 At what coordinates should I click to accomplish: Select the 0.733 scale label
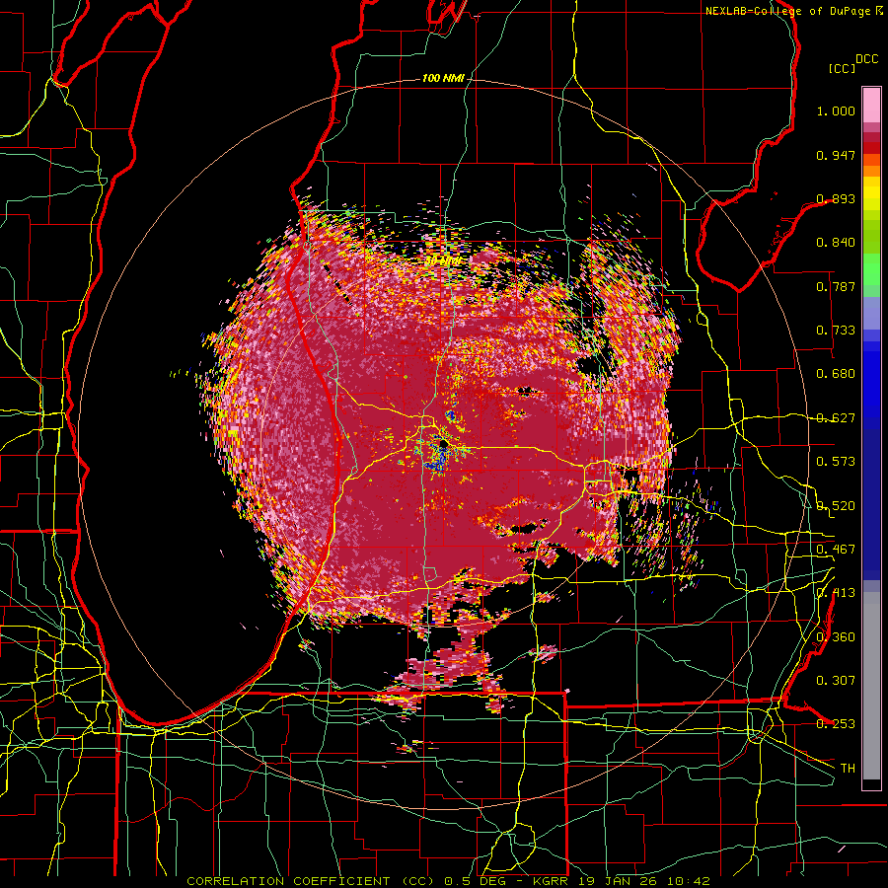click(x=836, y=331)
